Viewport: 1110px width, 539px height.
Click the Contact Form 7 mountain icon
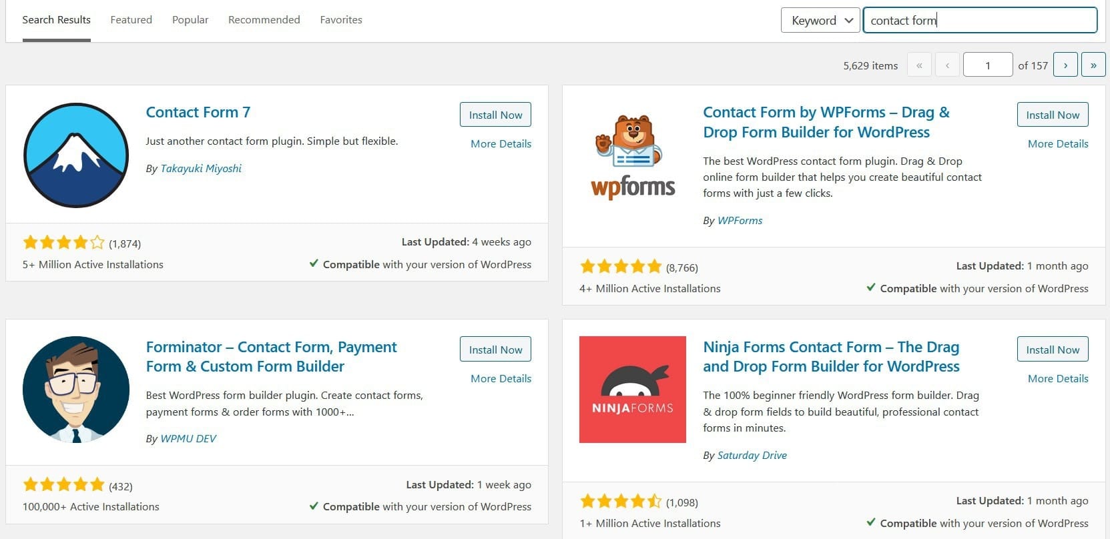pos(76,155)
